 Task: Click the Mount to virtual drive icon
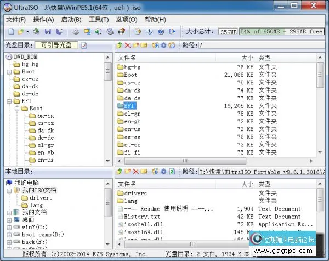110,31
